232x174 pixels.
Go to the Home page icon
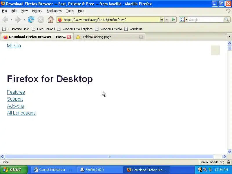50,19
